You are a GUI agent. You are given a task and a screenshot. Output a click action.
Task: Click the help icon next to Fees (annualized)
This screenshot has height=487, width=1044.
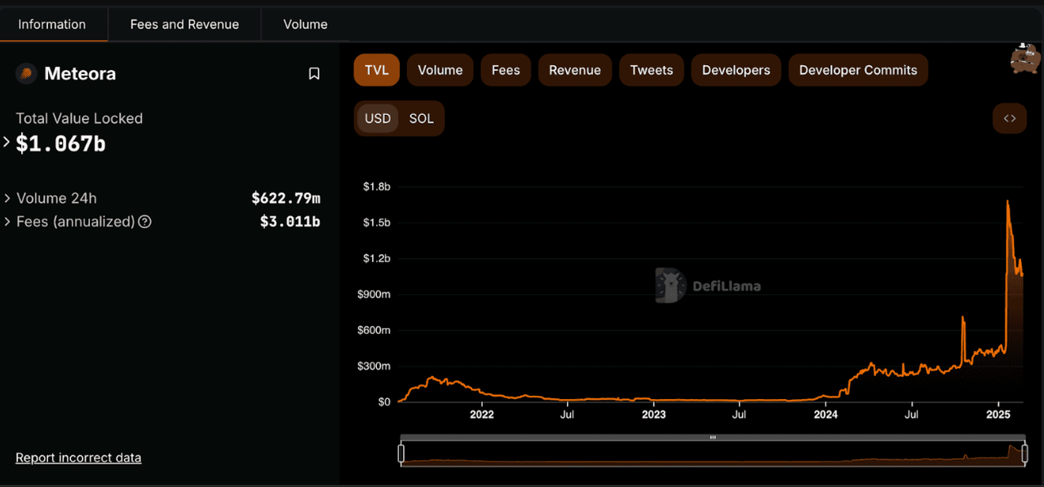point(145,222)
